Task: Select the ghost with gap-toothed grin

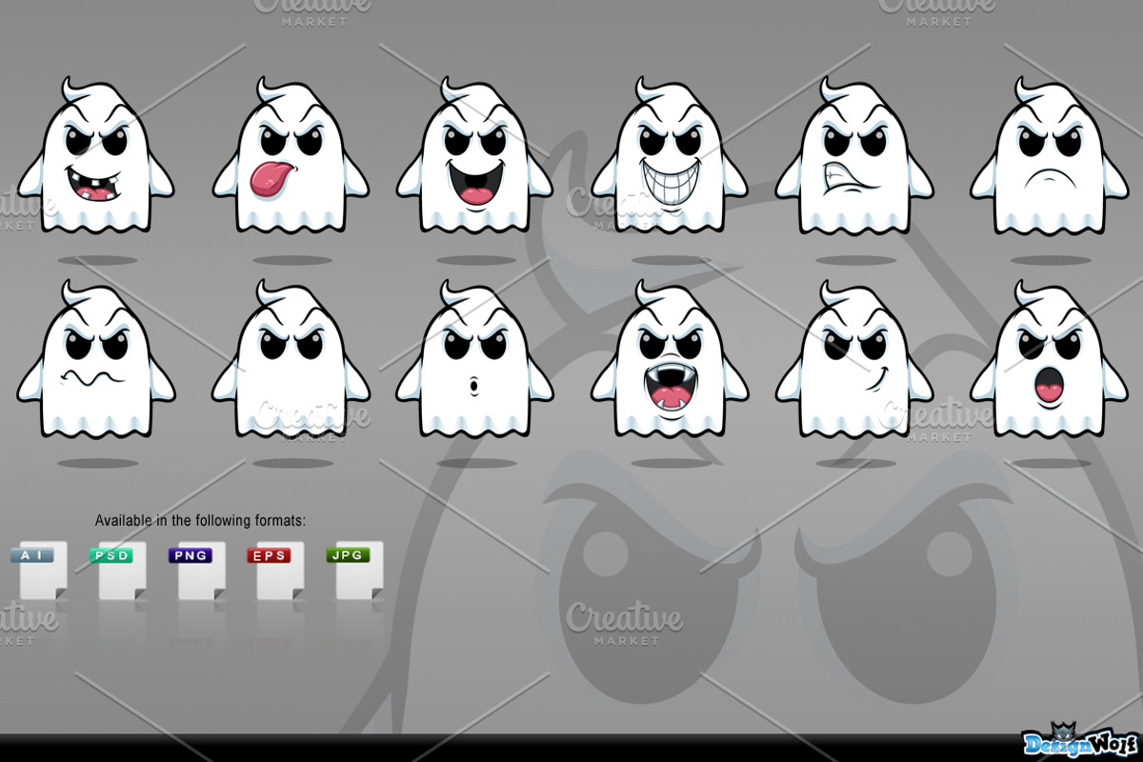Action: coord(96,157)
